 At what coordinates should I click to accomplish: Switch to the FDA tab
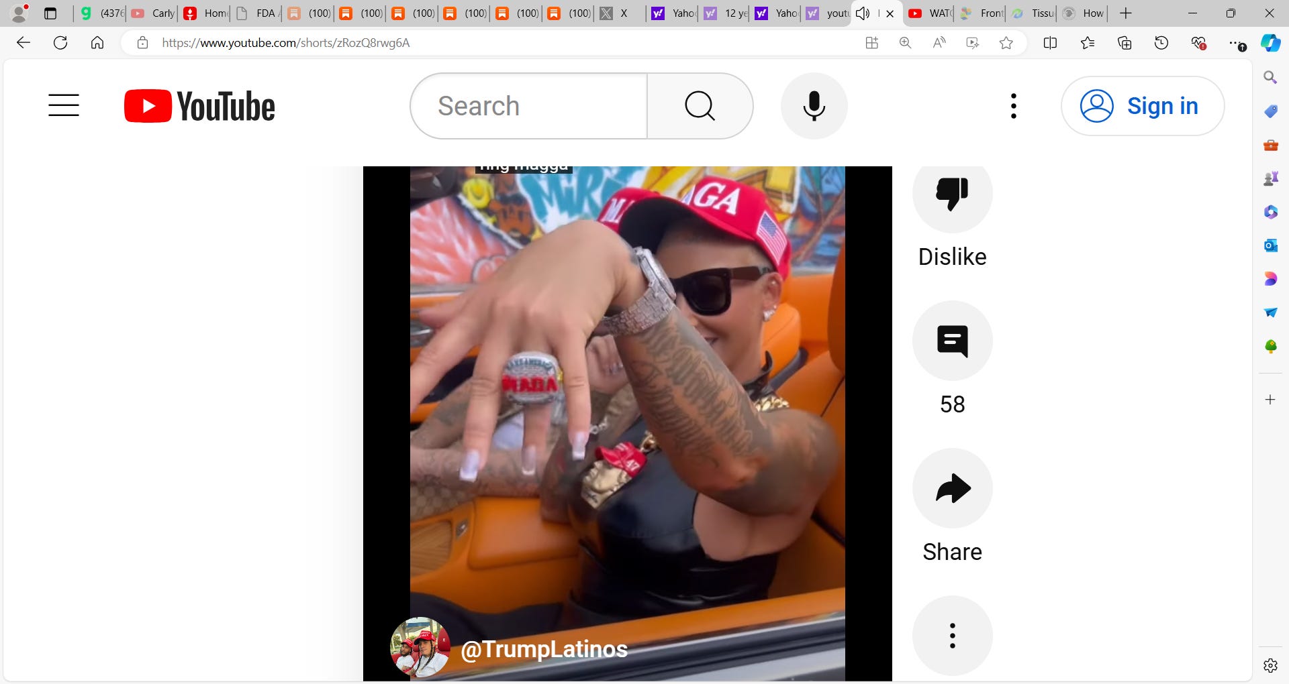258,13
